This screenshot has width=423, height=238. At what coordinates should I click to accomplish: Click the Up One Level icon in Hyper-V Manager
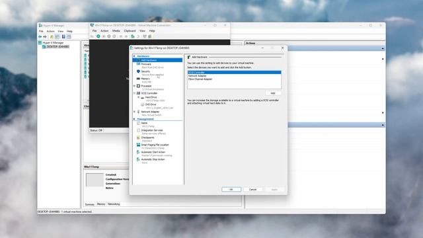click(x=52, y=36)
